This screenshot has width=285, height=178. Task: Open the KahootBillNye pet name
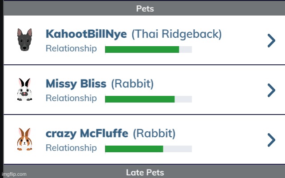coord(86,34)
